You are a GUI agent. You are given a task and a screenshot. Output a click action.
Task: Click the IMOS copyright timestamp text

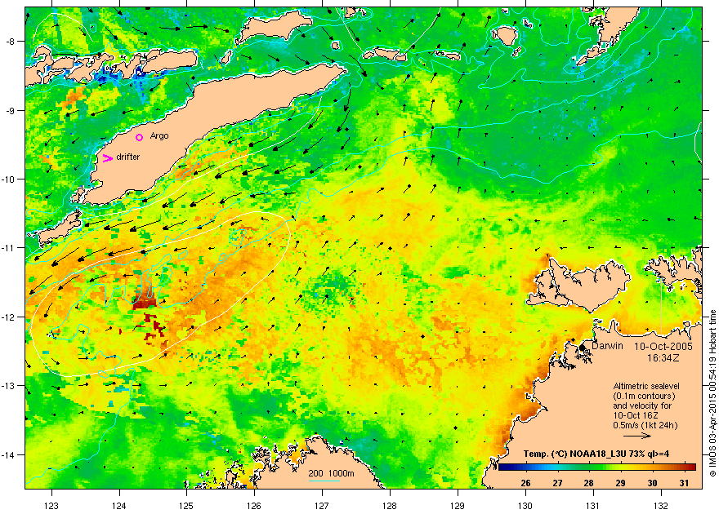coord(712,393)
